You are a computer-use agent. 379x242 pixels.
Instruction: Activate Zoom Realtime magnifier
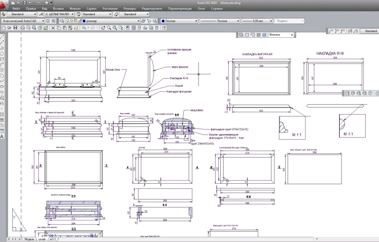109,28
